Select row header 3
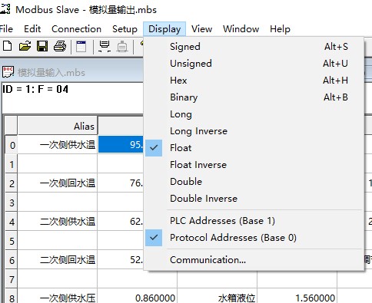This screenshot has width=372, height=303. (12, 203)
